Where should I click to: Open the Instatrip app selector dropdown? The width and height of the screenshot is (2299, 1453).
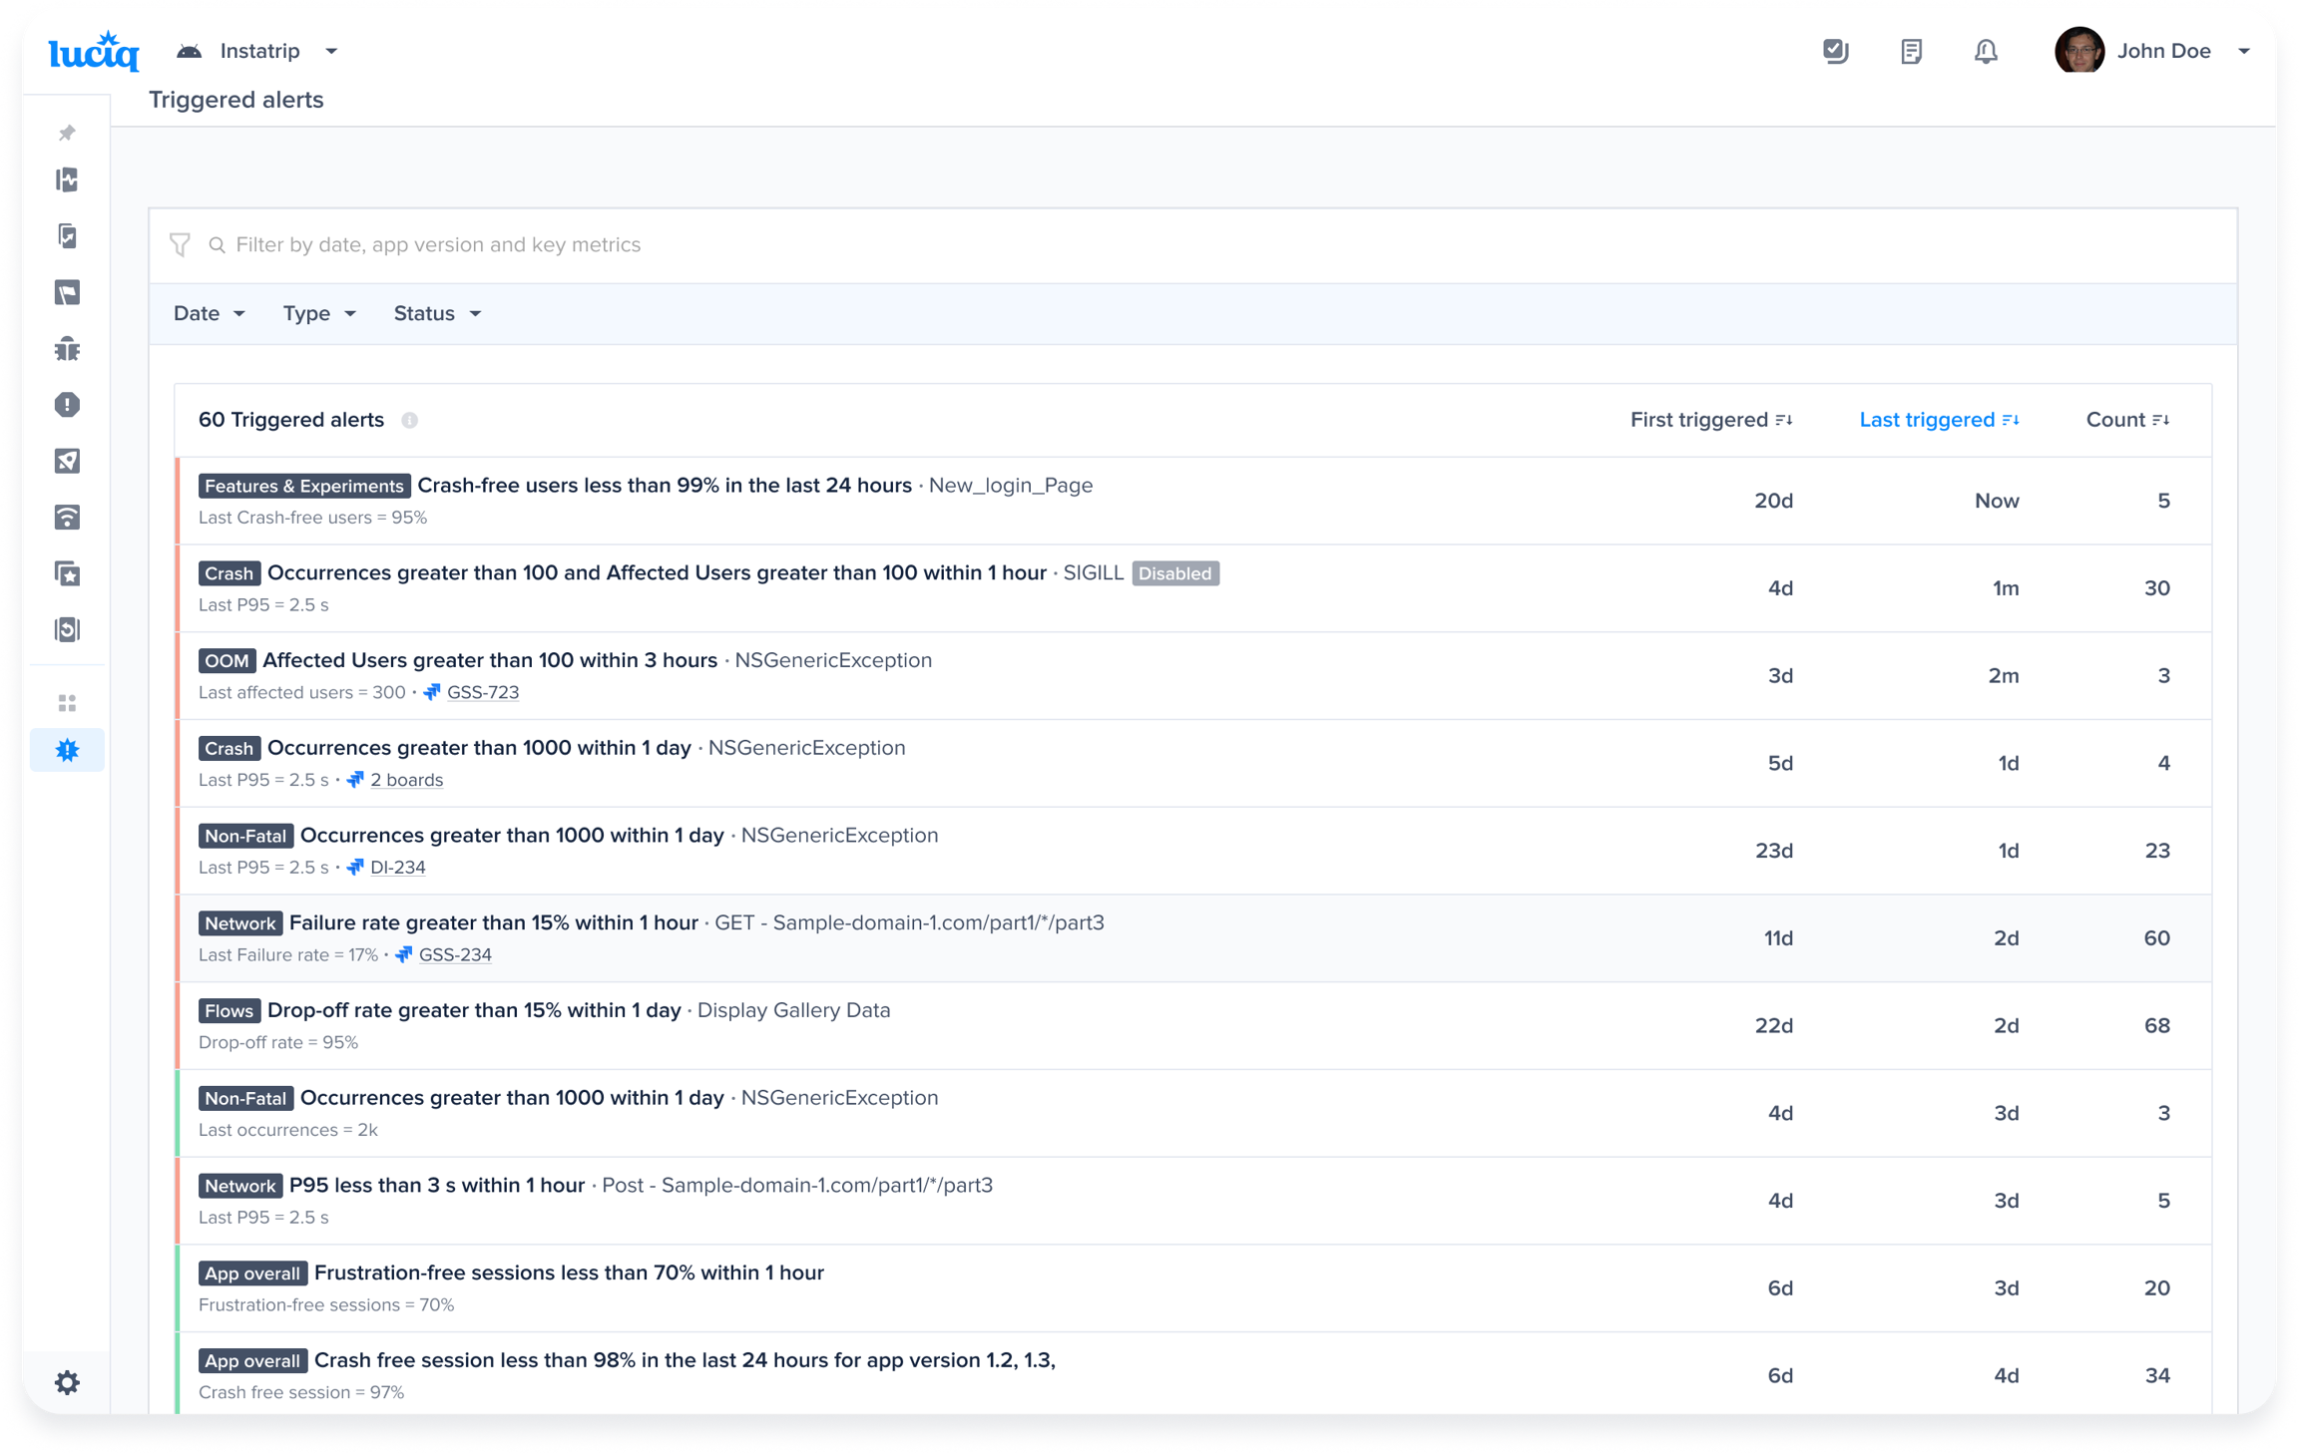[x=261, y=52]
